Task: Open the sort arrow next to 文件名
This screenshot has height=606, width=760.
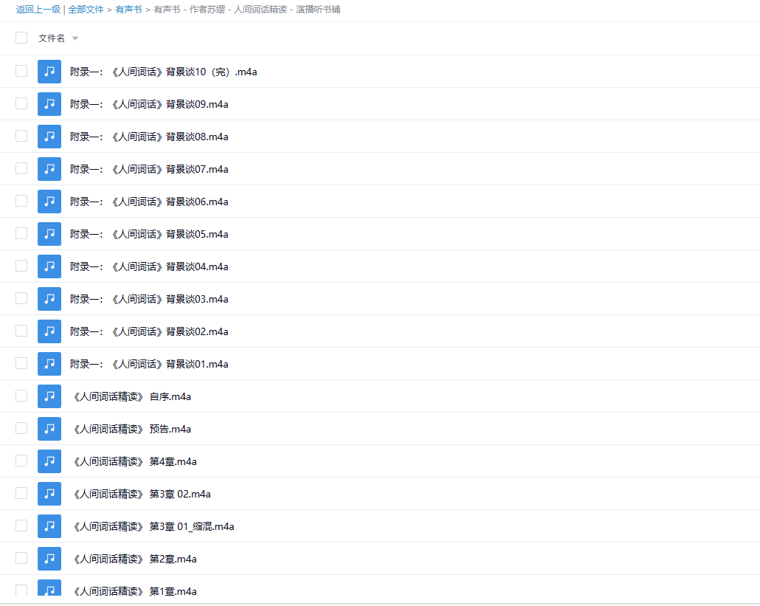Action: (75, 38)
